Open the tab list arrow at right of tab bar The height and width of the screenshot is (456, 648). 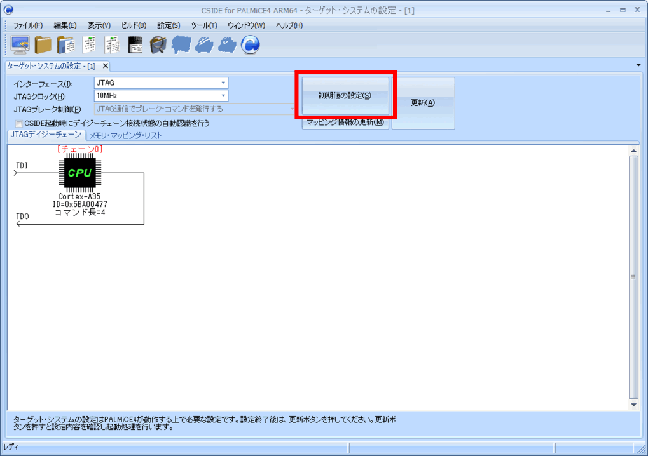click(x=638, y=65)
